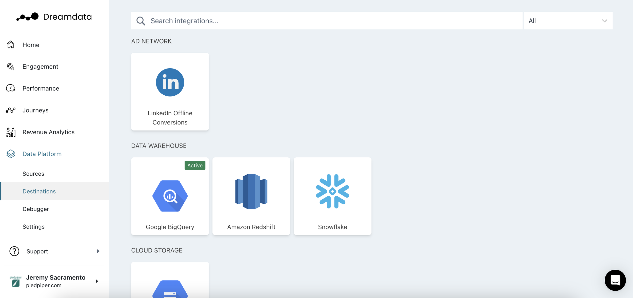Click the Journeys nodes icon
The height and width of the screenshot is (298, 633).
(11, 110)
